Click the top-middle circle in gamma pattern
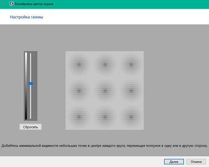The height and width of the screenshot is (167, 209). (105, 65)
